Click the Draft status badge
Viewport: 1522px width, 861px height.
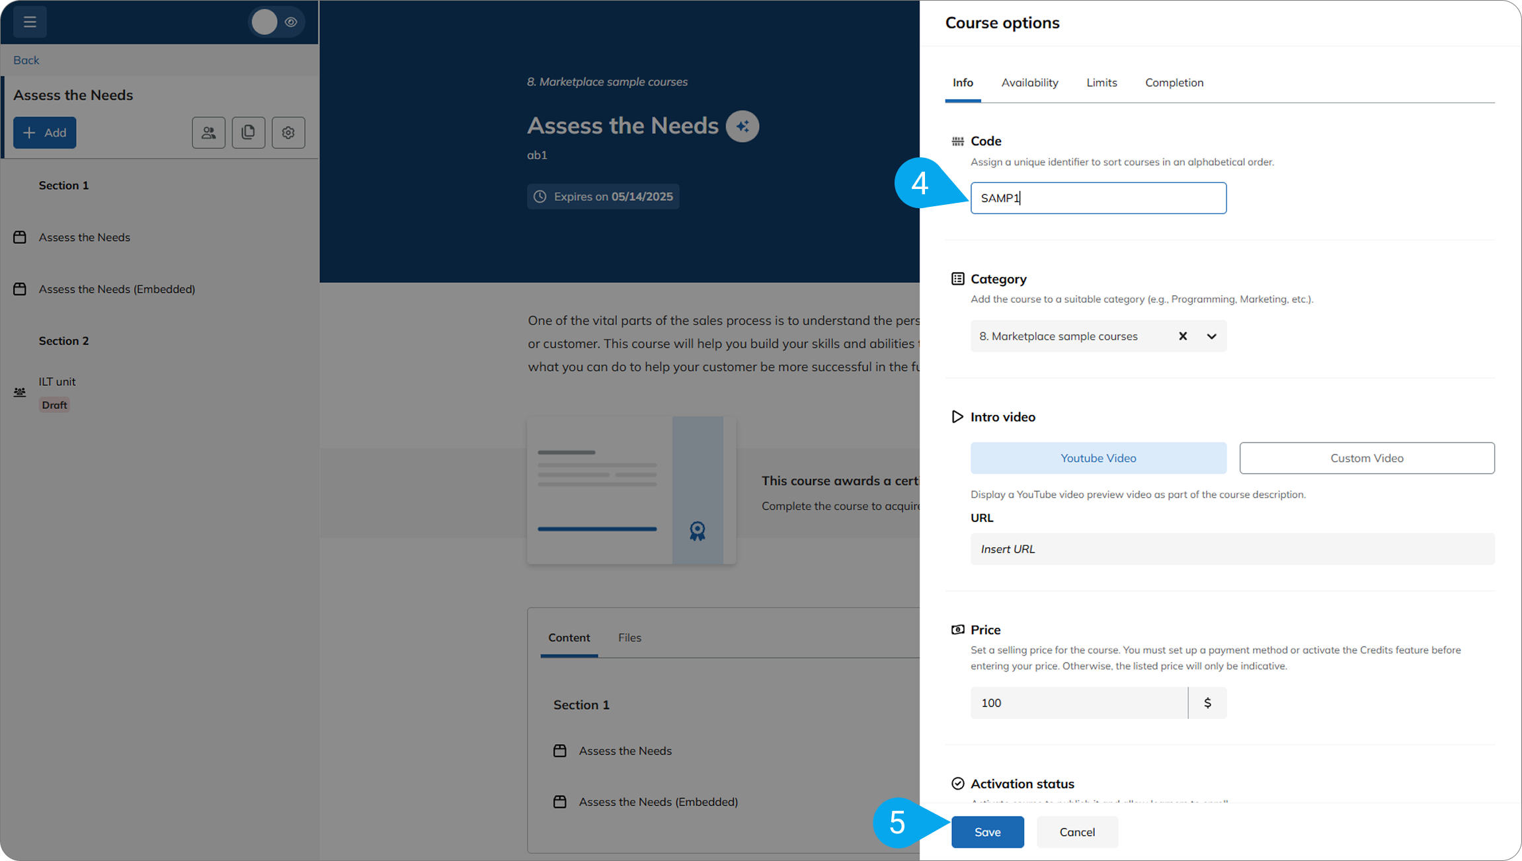point(54,405)
